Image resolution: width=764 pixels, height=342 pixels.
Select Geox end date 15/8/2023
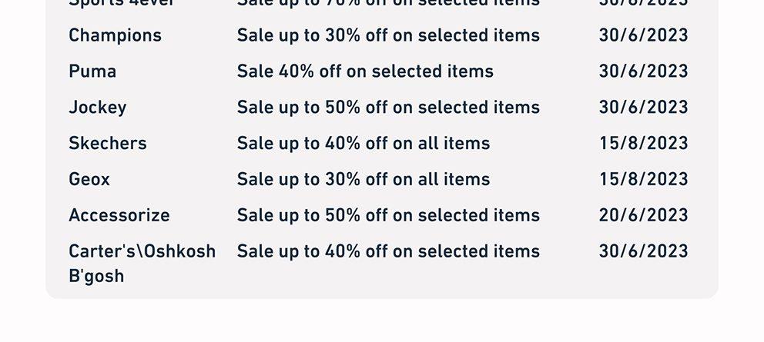point(644,180)
